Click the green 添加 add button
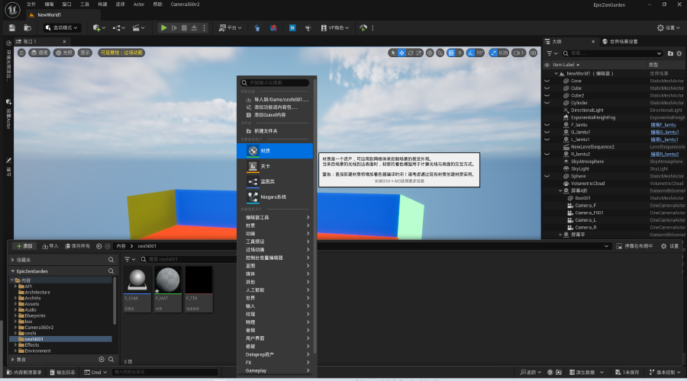The height and width of the screenshot is (381, 687). pyautogui.click(x=24, y=246)
